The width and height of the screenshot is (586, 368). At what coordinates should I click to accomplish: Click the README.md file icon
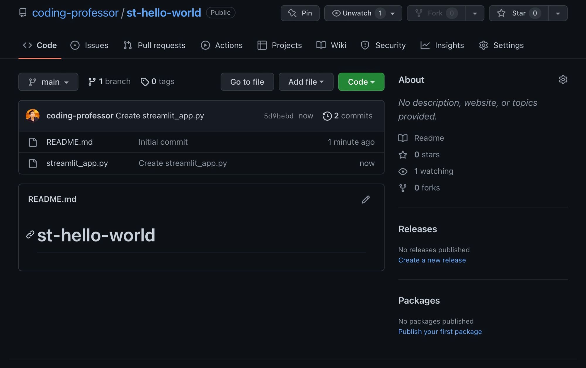pyautogui.click(x=33, y=142)
